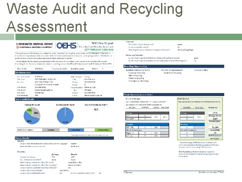Click the green Compostables legend swatch
Viewport: 242px width, 182px height.
click(103, 130)
